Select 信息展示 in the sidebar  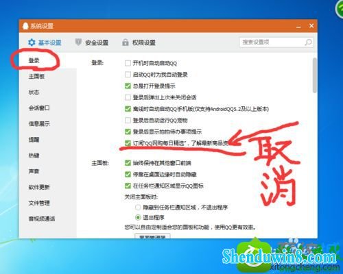pyautogui.click(x=39, y=124)
